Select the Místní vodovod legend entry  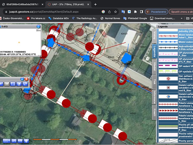(186, 42)
